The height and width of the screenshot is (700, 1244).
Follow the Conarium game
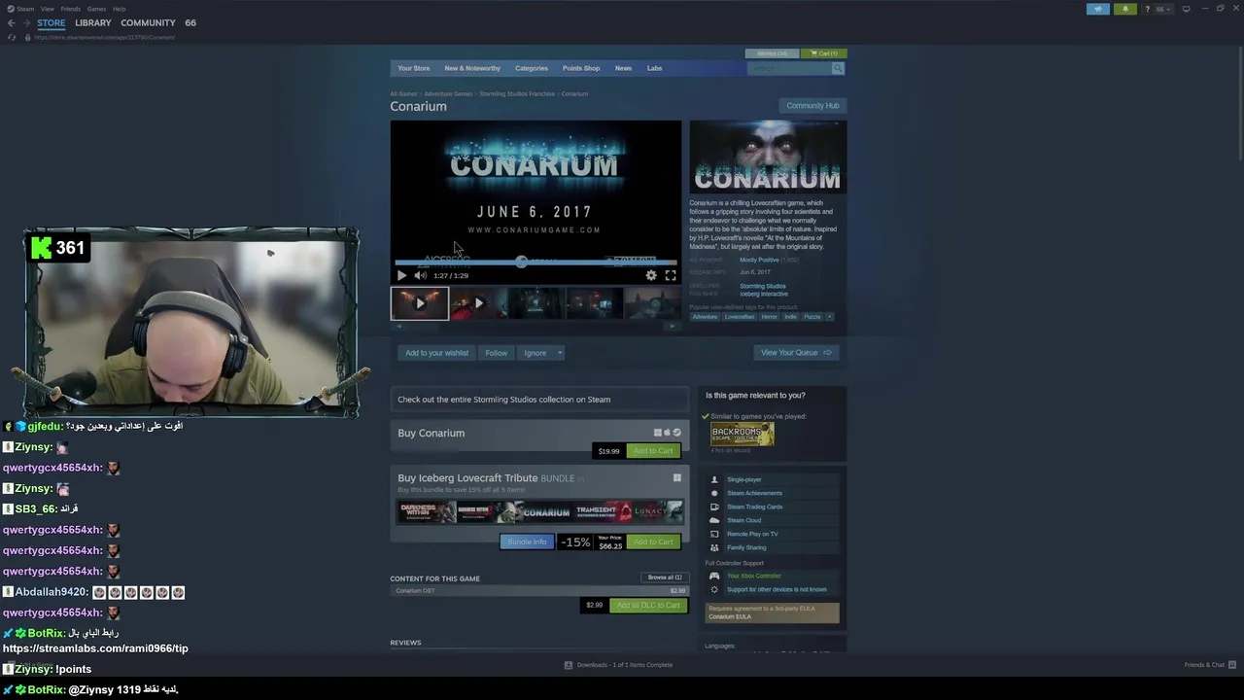tap(496, 353)
